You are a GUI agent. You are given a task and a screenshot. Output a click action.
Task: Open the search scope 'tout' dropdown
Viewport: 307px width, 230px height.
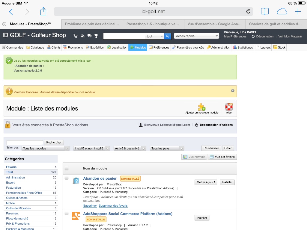pos(155,36)
